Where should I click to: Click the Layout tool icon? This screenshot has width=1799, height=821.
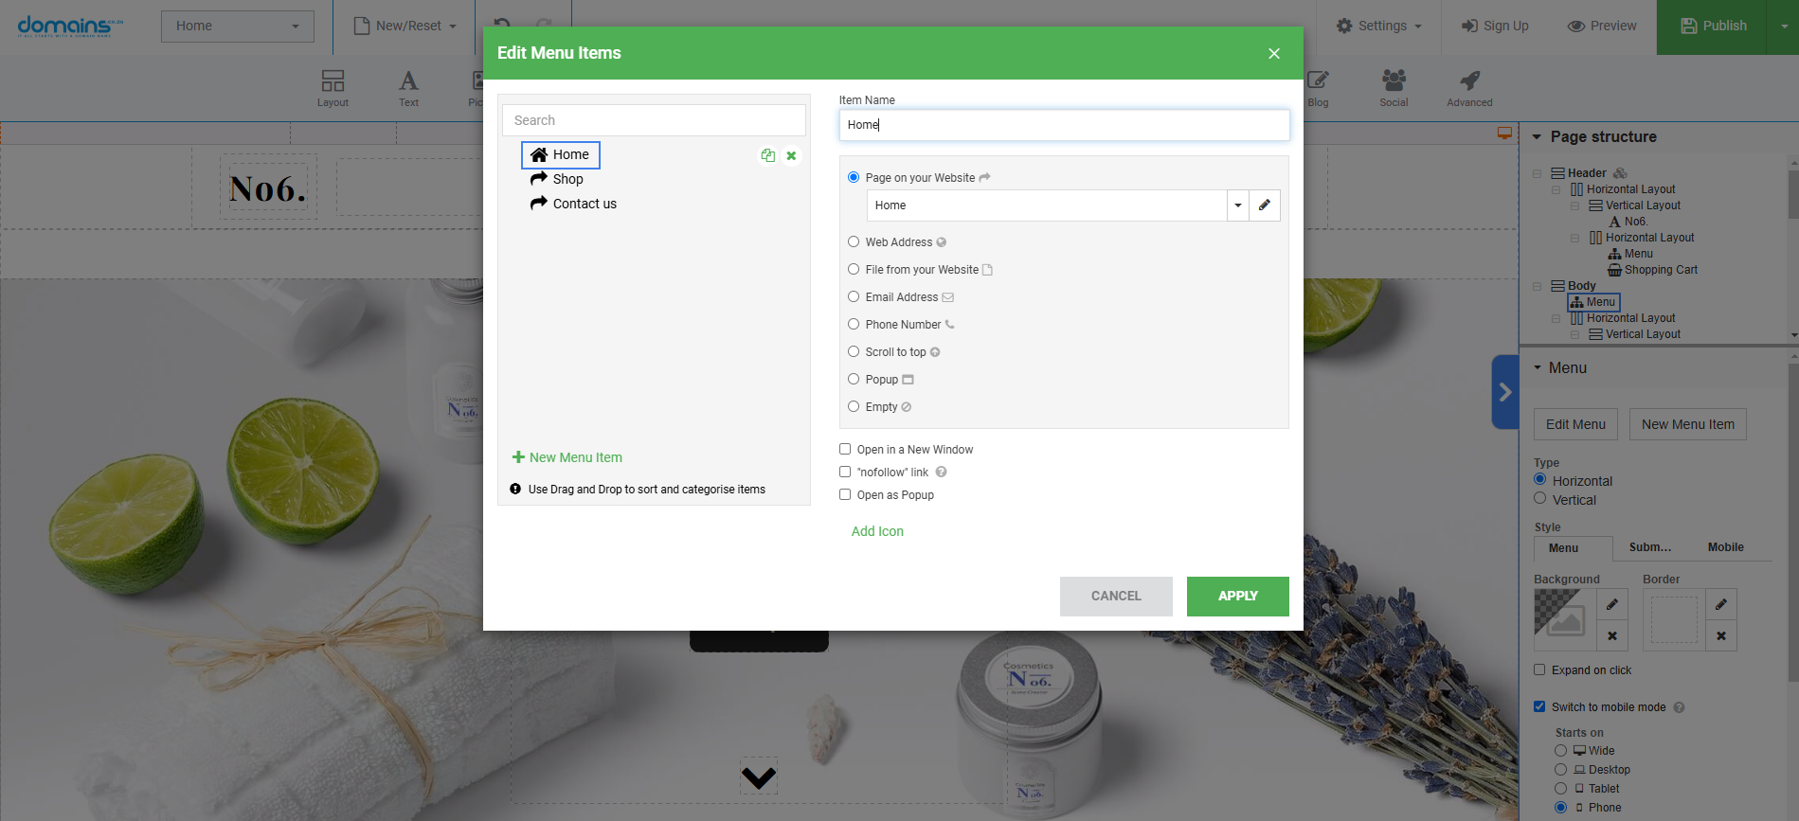tap(333, 88)
